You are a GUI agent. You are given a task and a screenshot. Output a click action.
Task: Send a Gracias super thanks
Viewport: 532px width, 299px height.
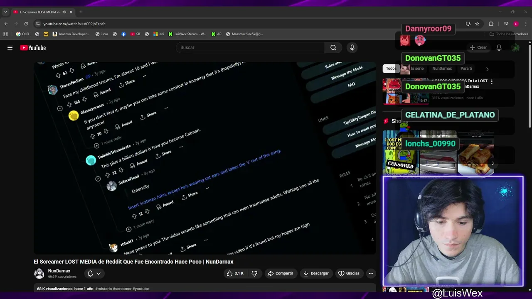point(349,273)
